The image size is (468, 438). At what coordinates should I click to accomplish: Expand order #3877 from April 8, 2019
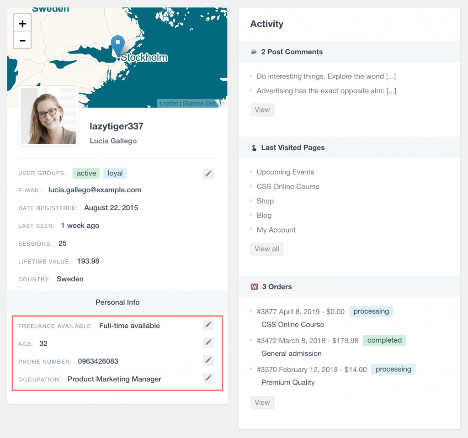point(251,311)
